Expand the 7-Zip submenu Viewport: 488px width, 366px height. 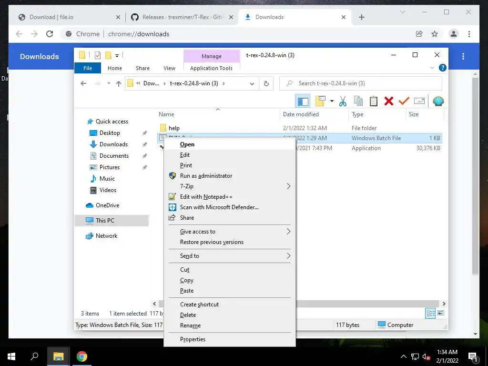230,186
